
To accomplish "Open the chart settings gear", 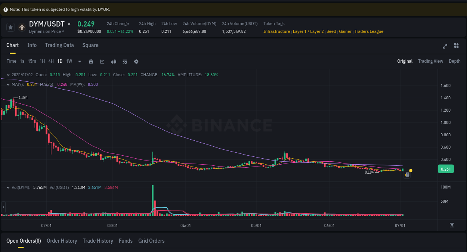I will [136, 61].
